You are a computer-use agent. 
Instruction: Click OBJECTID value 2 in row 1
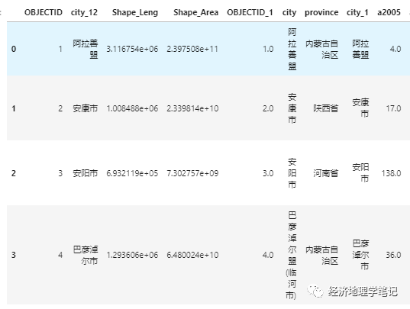(x=60, y=108)
